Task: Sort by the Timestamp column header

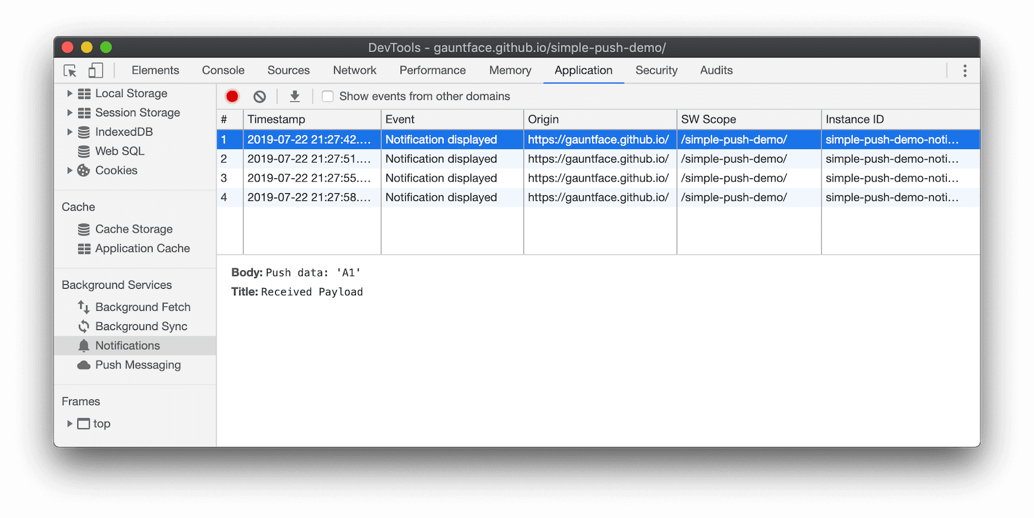Action: (x=311, y=119)
